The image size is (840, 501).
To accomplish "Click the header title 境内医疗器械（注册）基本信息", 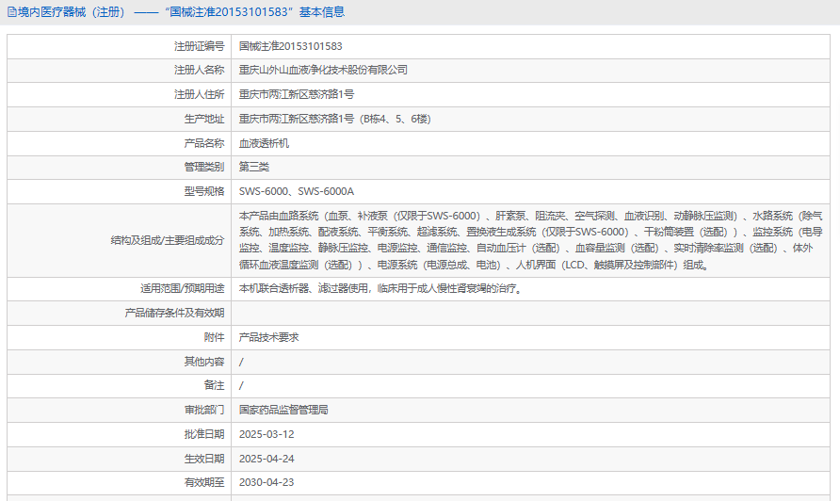I will [181, 12].
